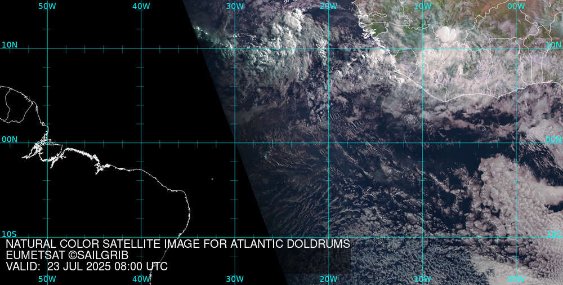The width and height of the screenshot is (563, 285).
Task: Click the 30W longitude label along the bottom edge
Action: 235,279
